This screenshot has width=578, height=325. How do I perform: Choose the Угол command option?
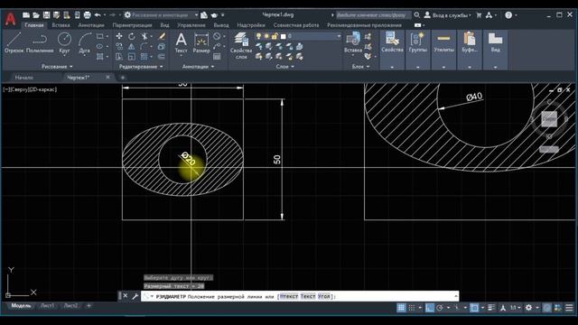(324, 296)
